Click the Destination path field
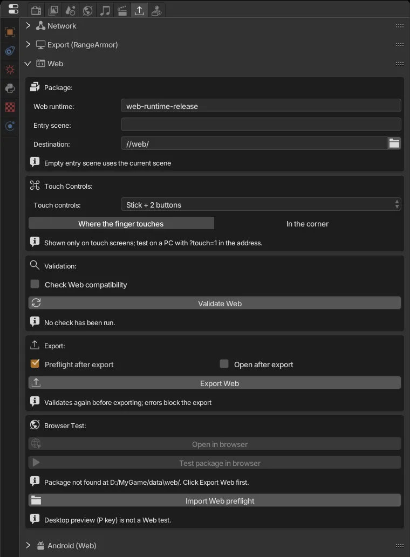This screenshot has width=410, height=557. pyautogui.click(x=254, y=143)
